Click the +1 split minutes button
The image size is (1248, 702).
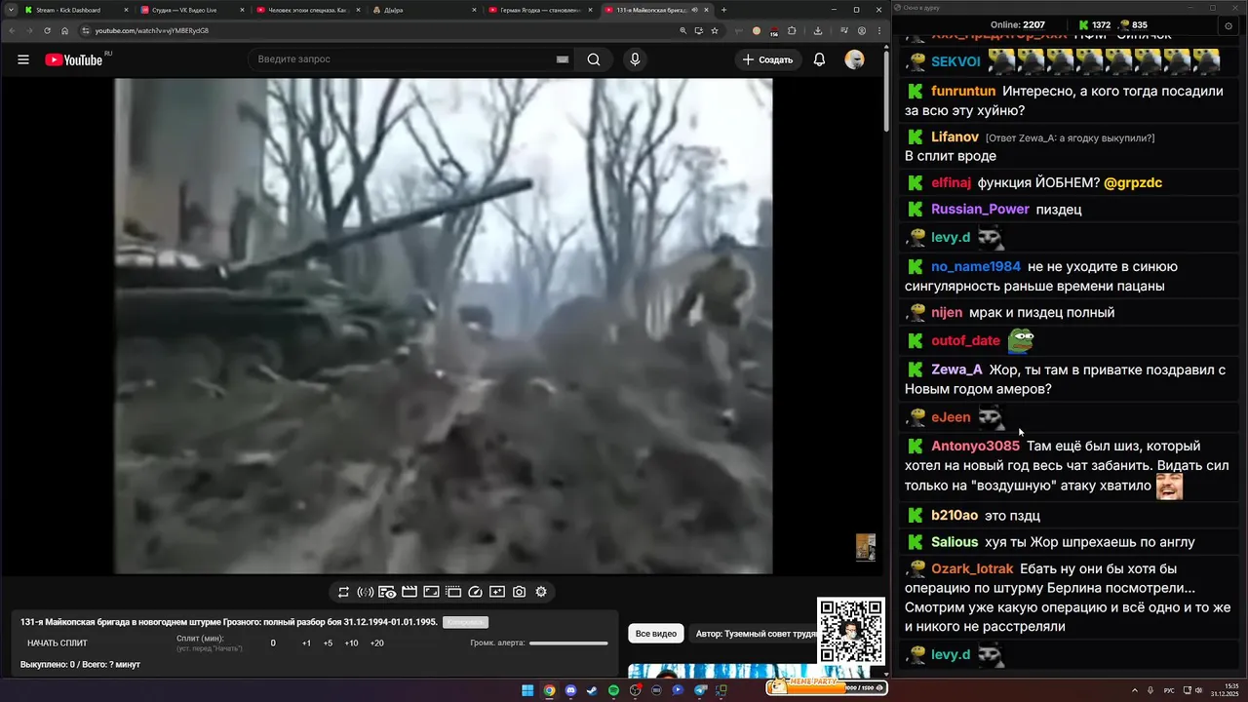(306, 643)
